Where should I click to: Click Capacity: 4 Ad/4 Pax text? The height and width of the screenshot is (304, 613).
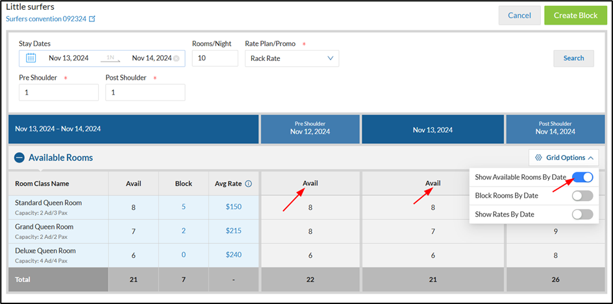tap(42, 261)
